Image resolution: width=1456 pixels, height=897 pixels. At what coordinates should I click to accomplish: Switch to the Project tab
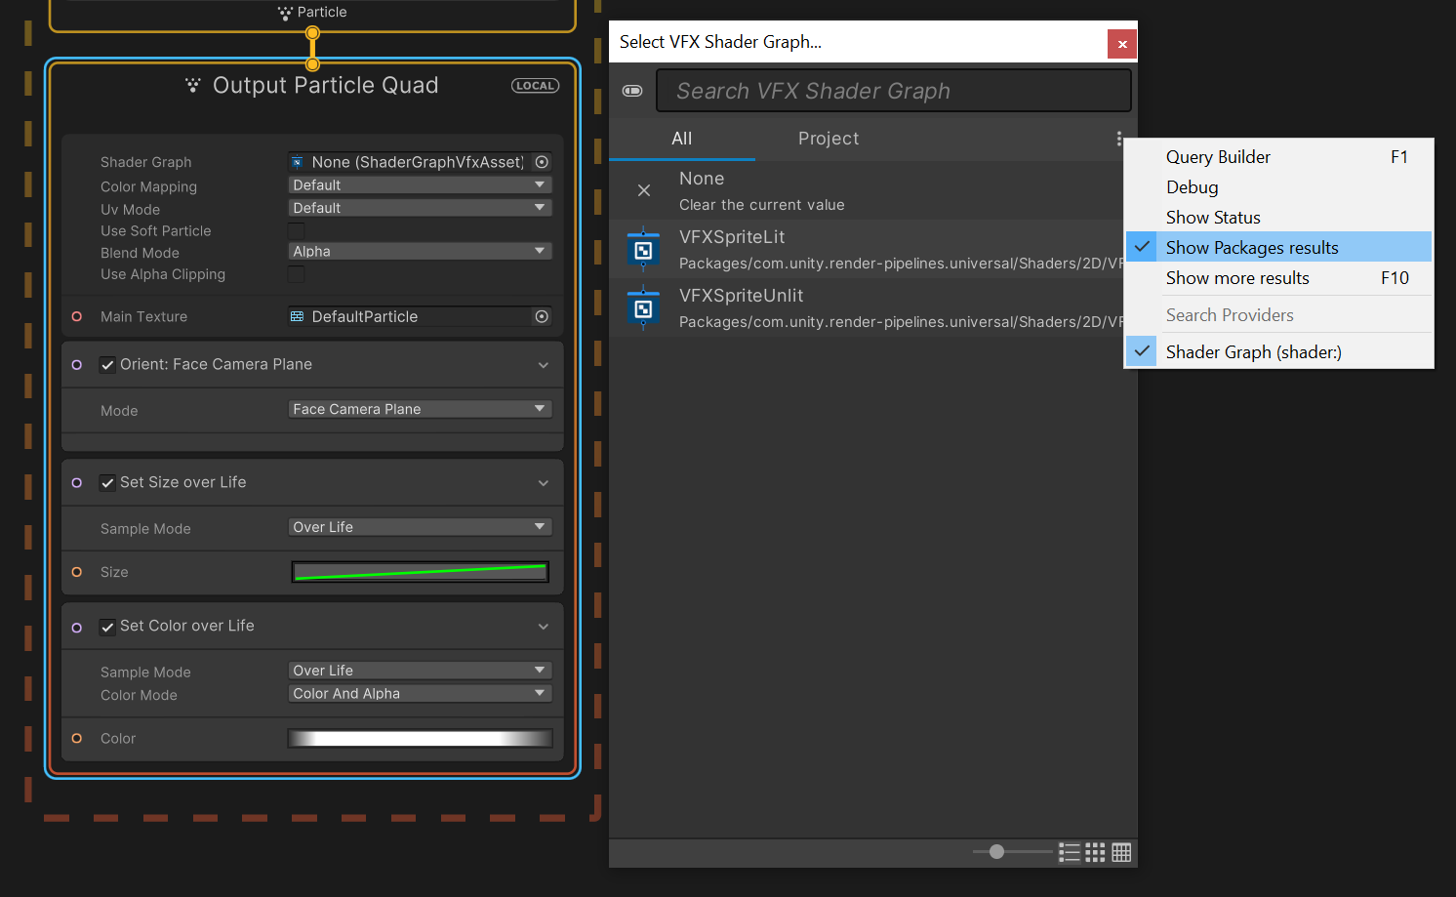click(x=828, y=139)
